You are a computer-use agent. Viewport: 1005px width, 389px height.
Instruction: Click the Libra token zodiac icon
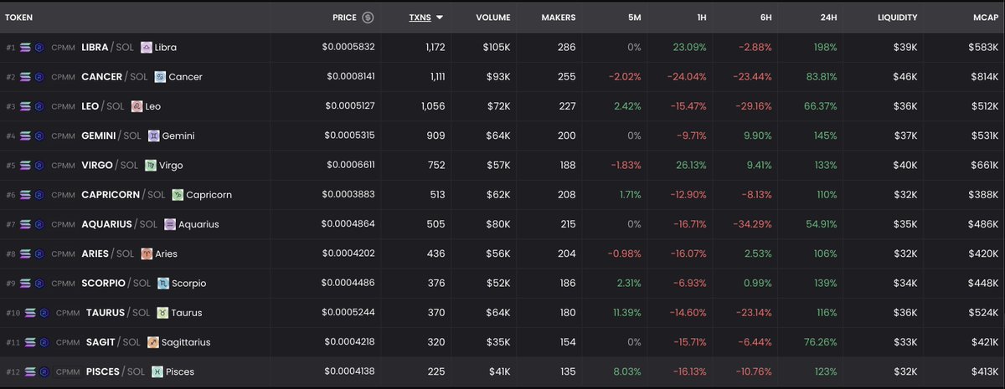[x=146, y=48]
